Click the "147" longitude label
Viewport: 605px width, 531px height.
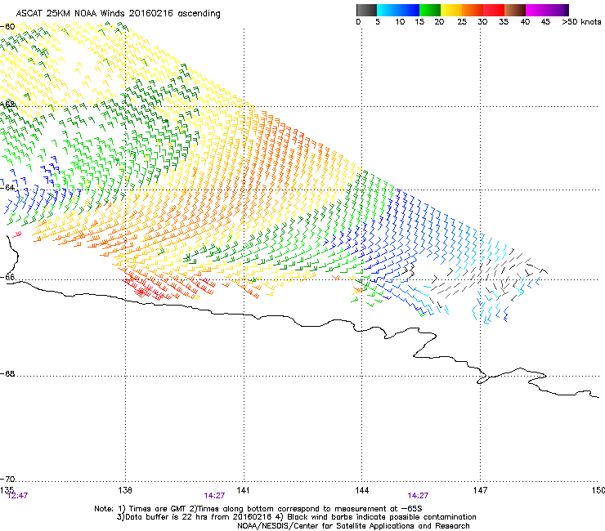(481, 489)
